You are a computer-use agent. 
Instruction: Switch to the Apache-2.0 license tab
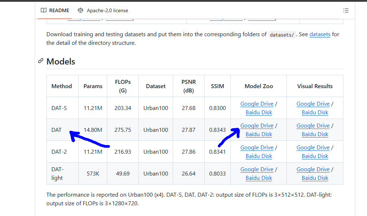pos(103,10)
